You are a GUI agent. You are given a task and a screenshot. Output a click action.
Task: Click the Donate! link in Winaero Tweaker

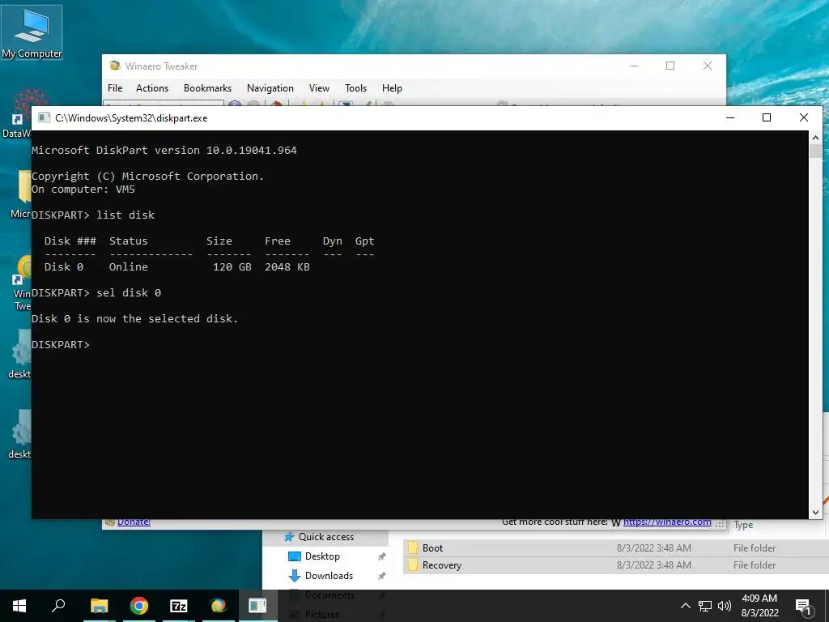click(x=134, y=522)
